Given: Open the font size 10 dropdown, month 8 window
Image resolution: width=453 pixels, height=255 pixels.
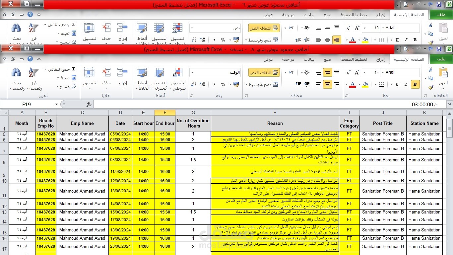Looking at the screenshot, I should click(x=364, y=72).
